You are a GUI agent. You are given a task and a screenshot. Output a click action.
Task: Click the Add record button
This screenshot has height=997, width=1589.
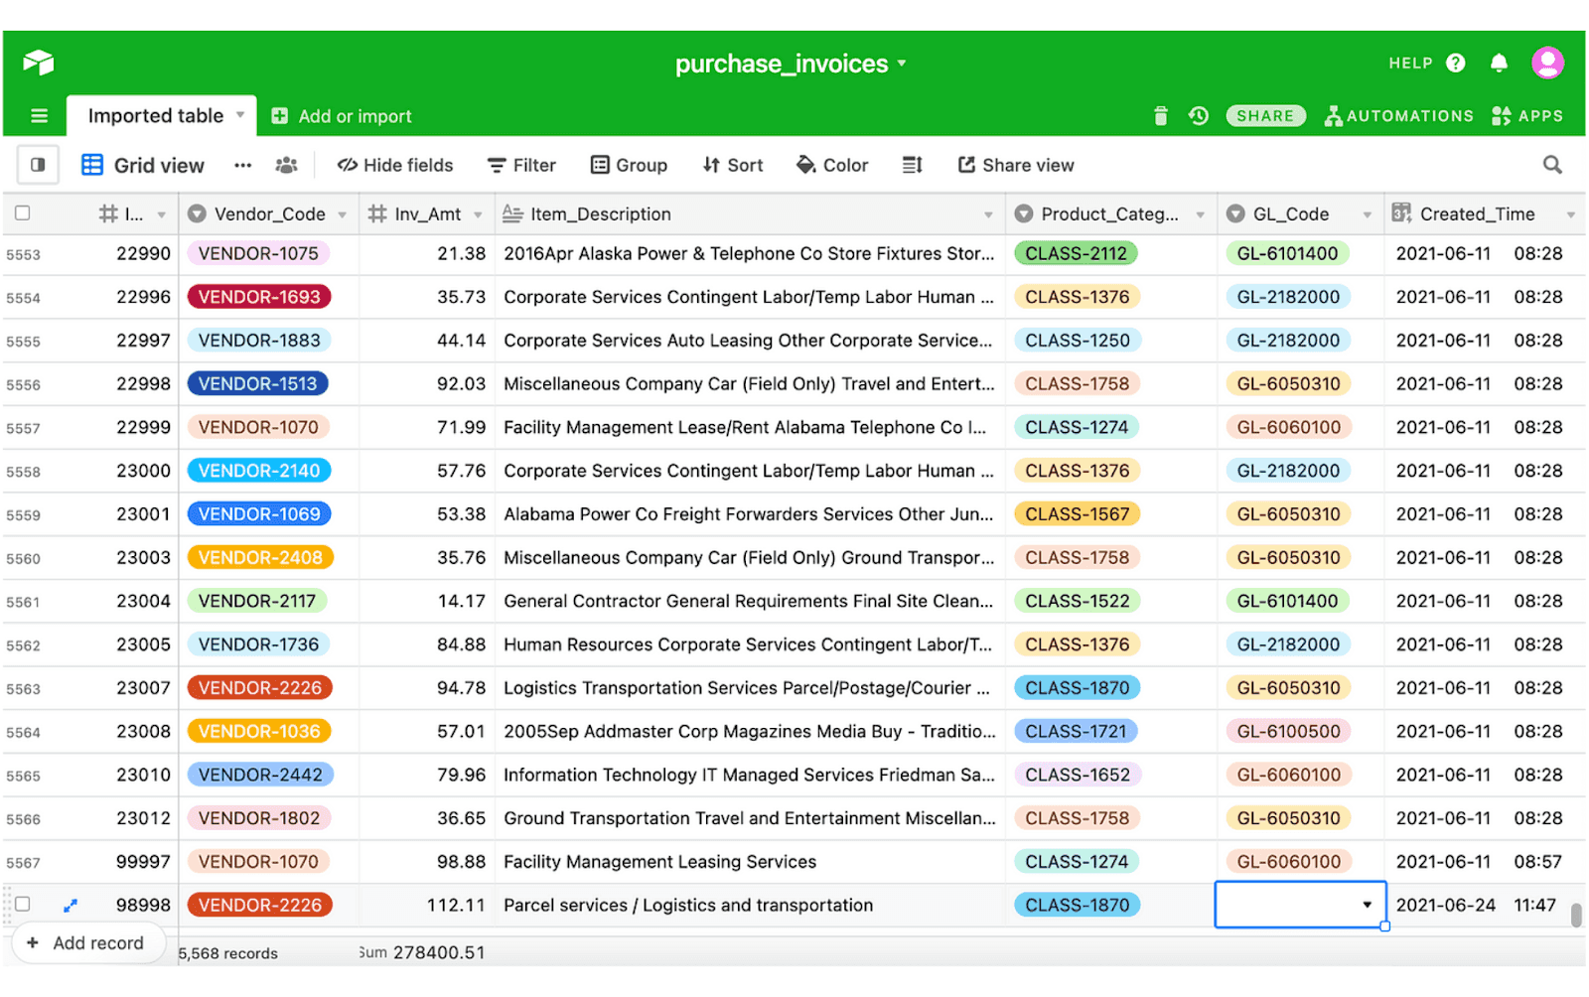click(88, 942)
